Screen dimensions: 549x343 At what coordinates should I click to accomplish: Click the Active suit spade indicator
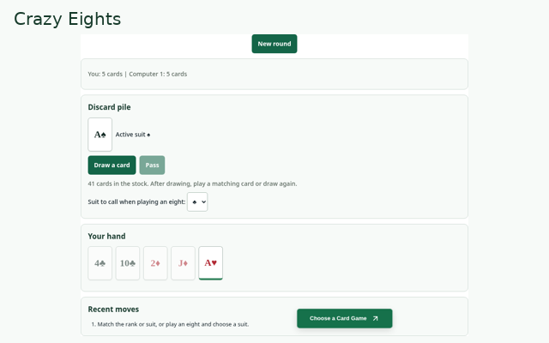pos(133,135)
